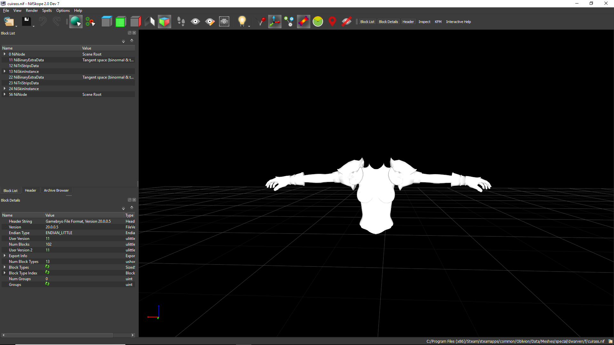Open the Render menu
The height and width of the screenshot is (345, 614).
(32, 11)
